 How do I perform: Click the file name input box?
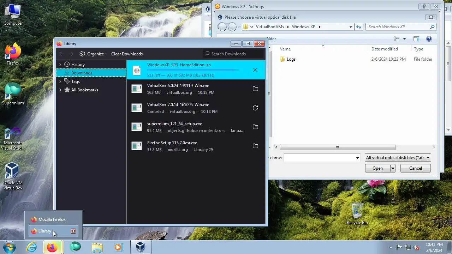click(x=319, y=158)
